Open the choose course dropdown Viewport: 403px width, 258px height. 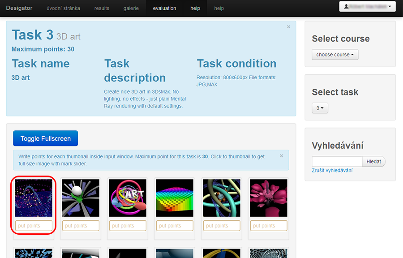click(x=335, y=55)
